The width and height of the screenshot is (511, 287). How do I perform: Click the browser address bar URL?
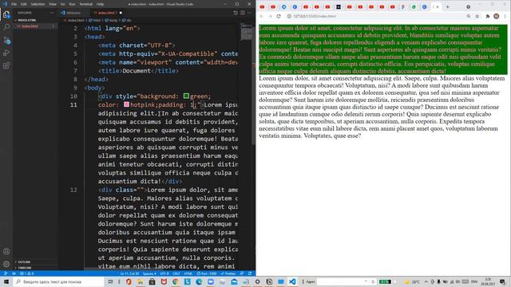[x=315, y=16]
